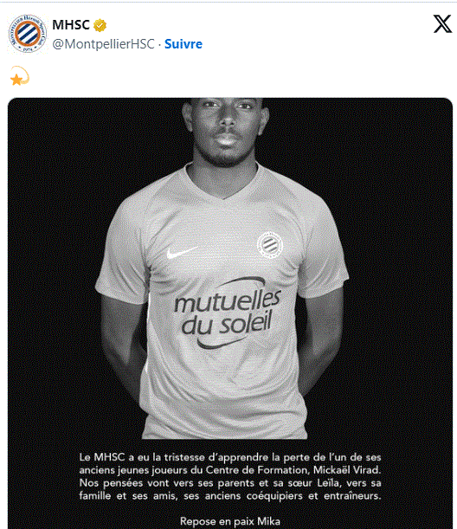This screenshot has width=457, height=529.
Task: Open the MHSC profile avatar
Action: (28, 34)
